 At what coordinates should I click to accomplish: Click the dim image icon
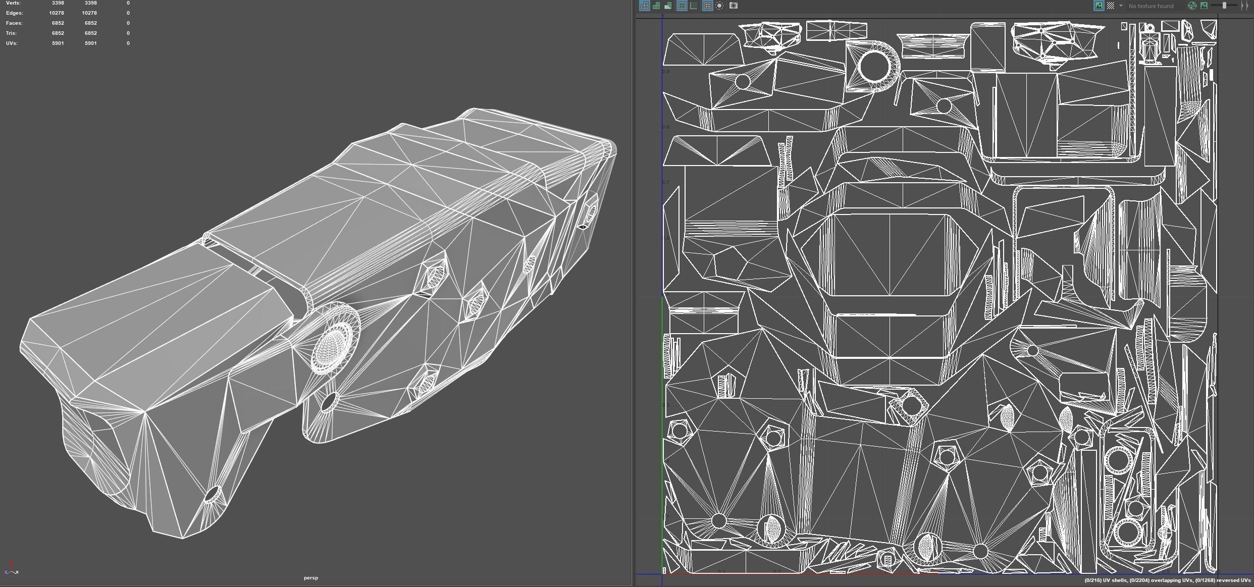click(x=1204, y=6)
